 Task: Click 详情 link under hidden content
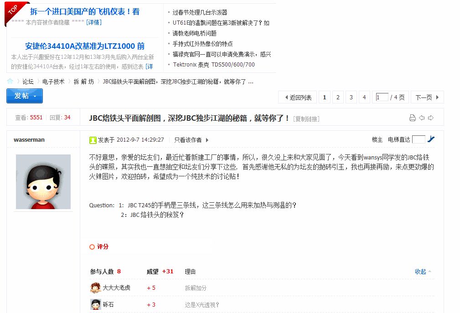tap(94, 22)
